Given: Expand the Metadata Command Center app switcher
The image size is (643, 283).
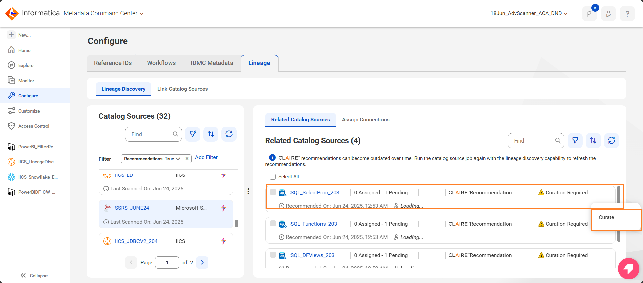Looking at the screenshot, I should point(104,13).
